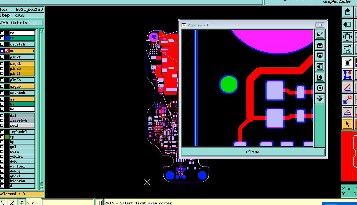Select the laser5-6 layer row

point(22,120)
